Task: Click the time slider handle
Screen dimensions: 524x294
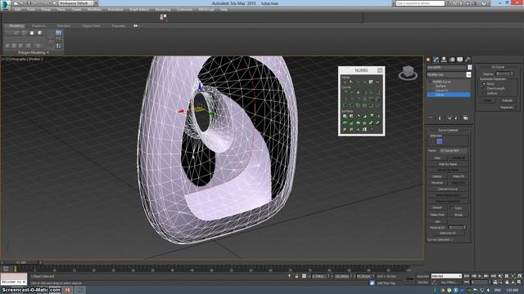Action: (x=20, y=263)
